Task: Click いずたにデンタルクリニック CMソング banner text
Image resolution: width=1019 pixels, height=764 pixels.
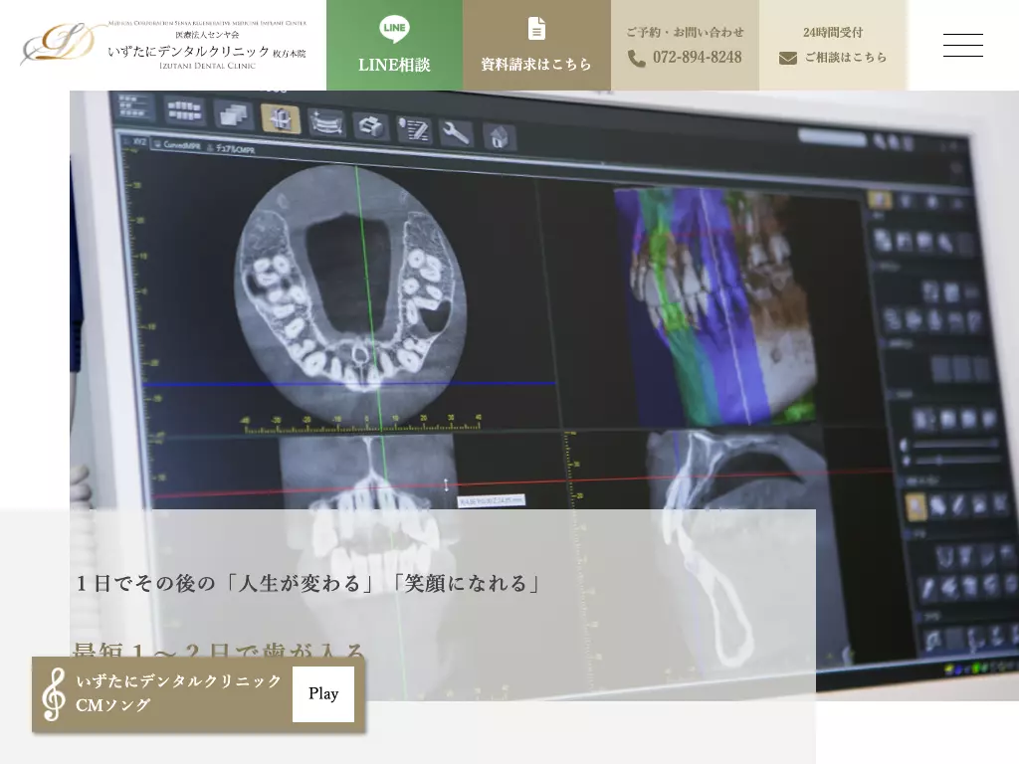Action: [178, 692]
